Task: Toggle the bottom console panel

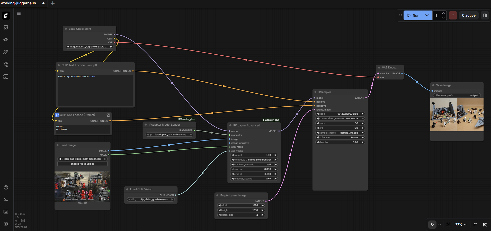Action: click(x=6, y=199)
